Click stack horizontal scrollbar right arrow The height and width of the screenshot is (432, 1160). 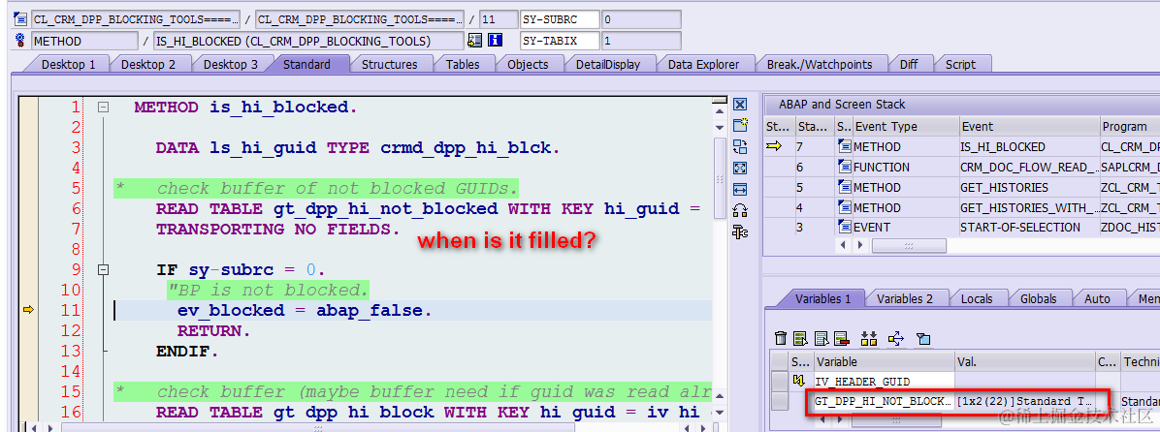[x=862, y=245]
